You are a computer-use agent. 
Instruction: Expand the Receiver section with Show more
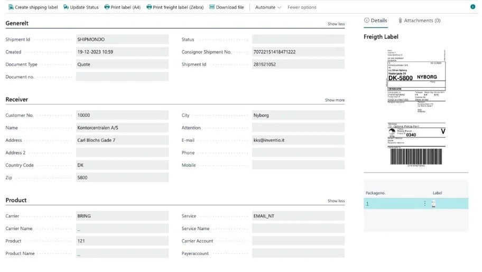tap(335, 101)
